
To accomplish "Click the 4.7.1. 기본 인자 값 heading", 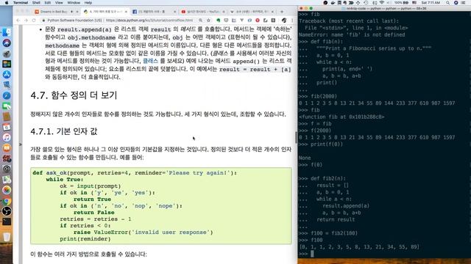I will (64, 131).
